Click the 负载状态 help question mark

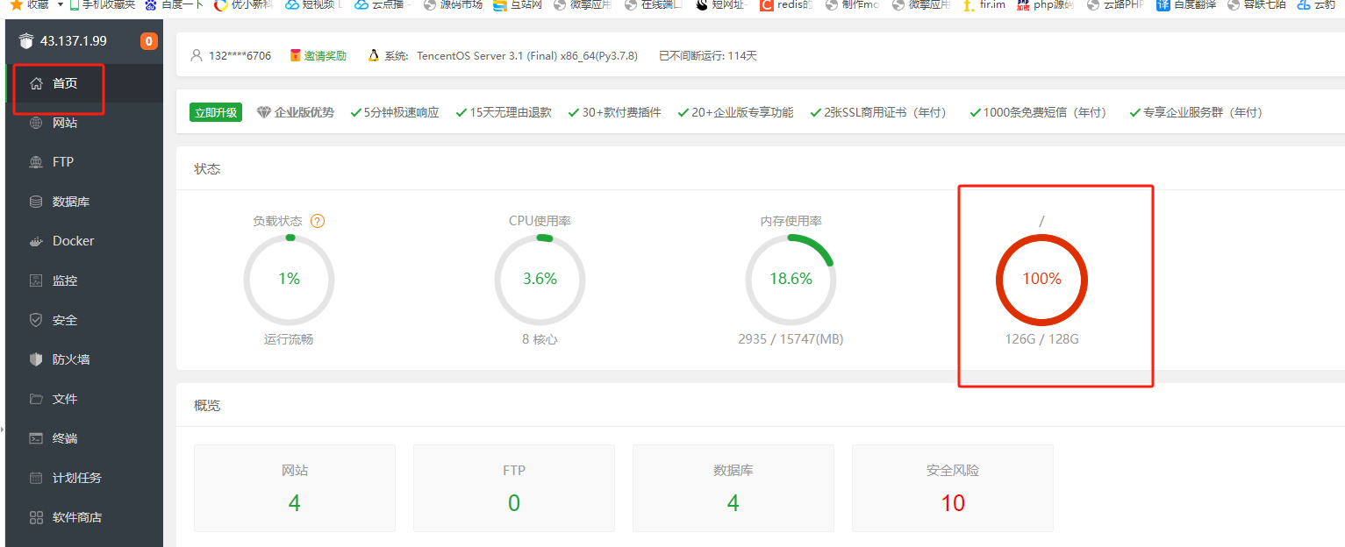click(x=318, y=221)
